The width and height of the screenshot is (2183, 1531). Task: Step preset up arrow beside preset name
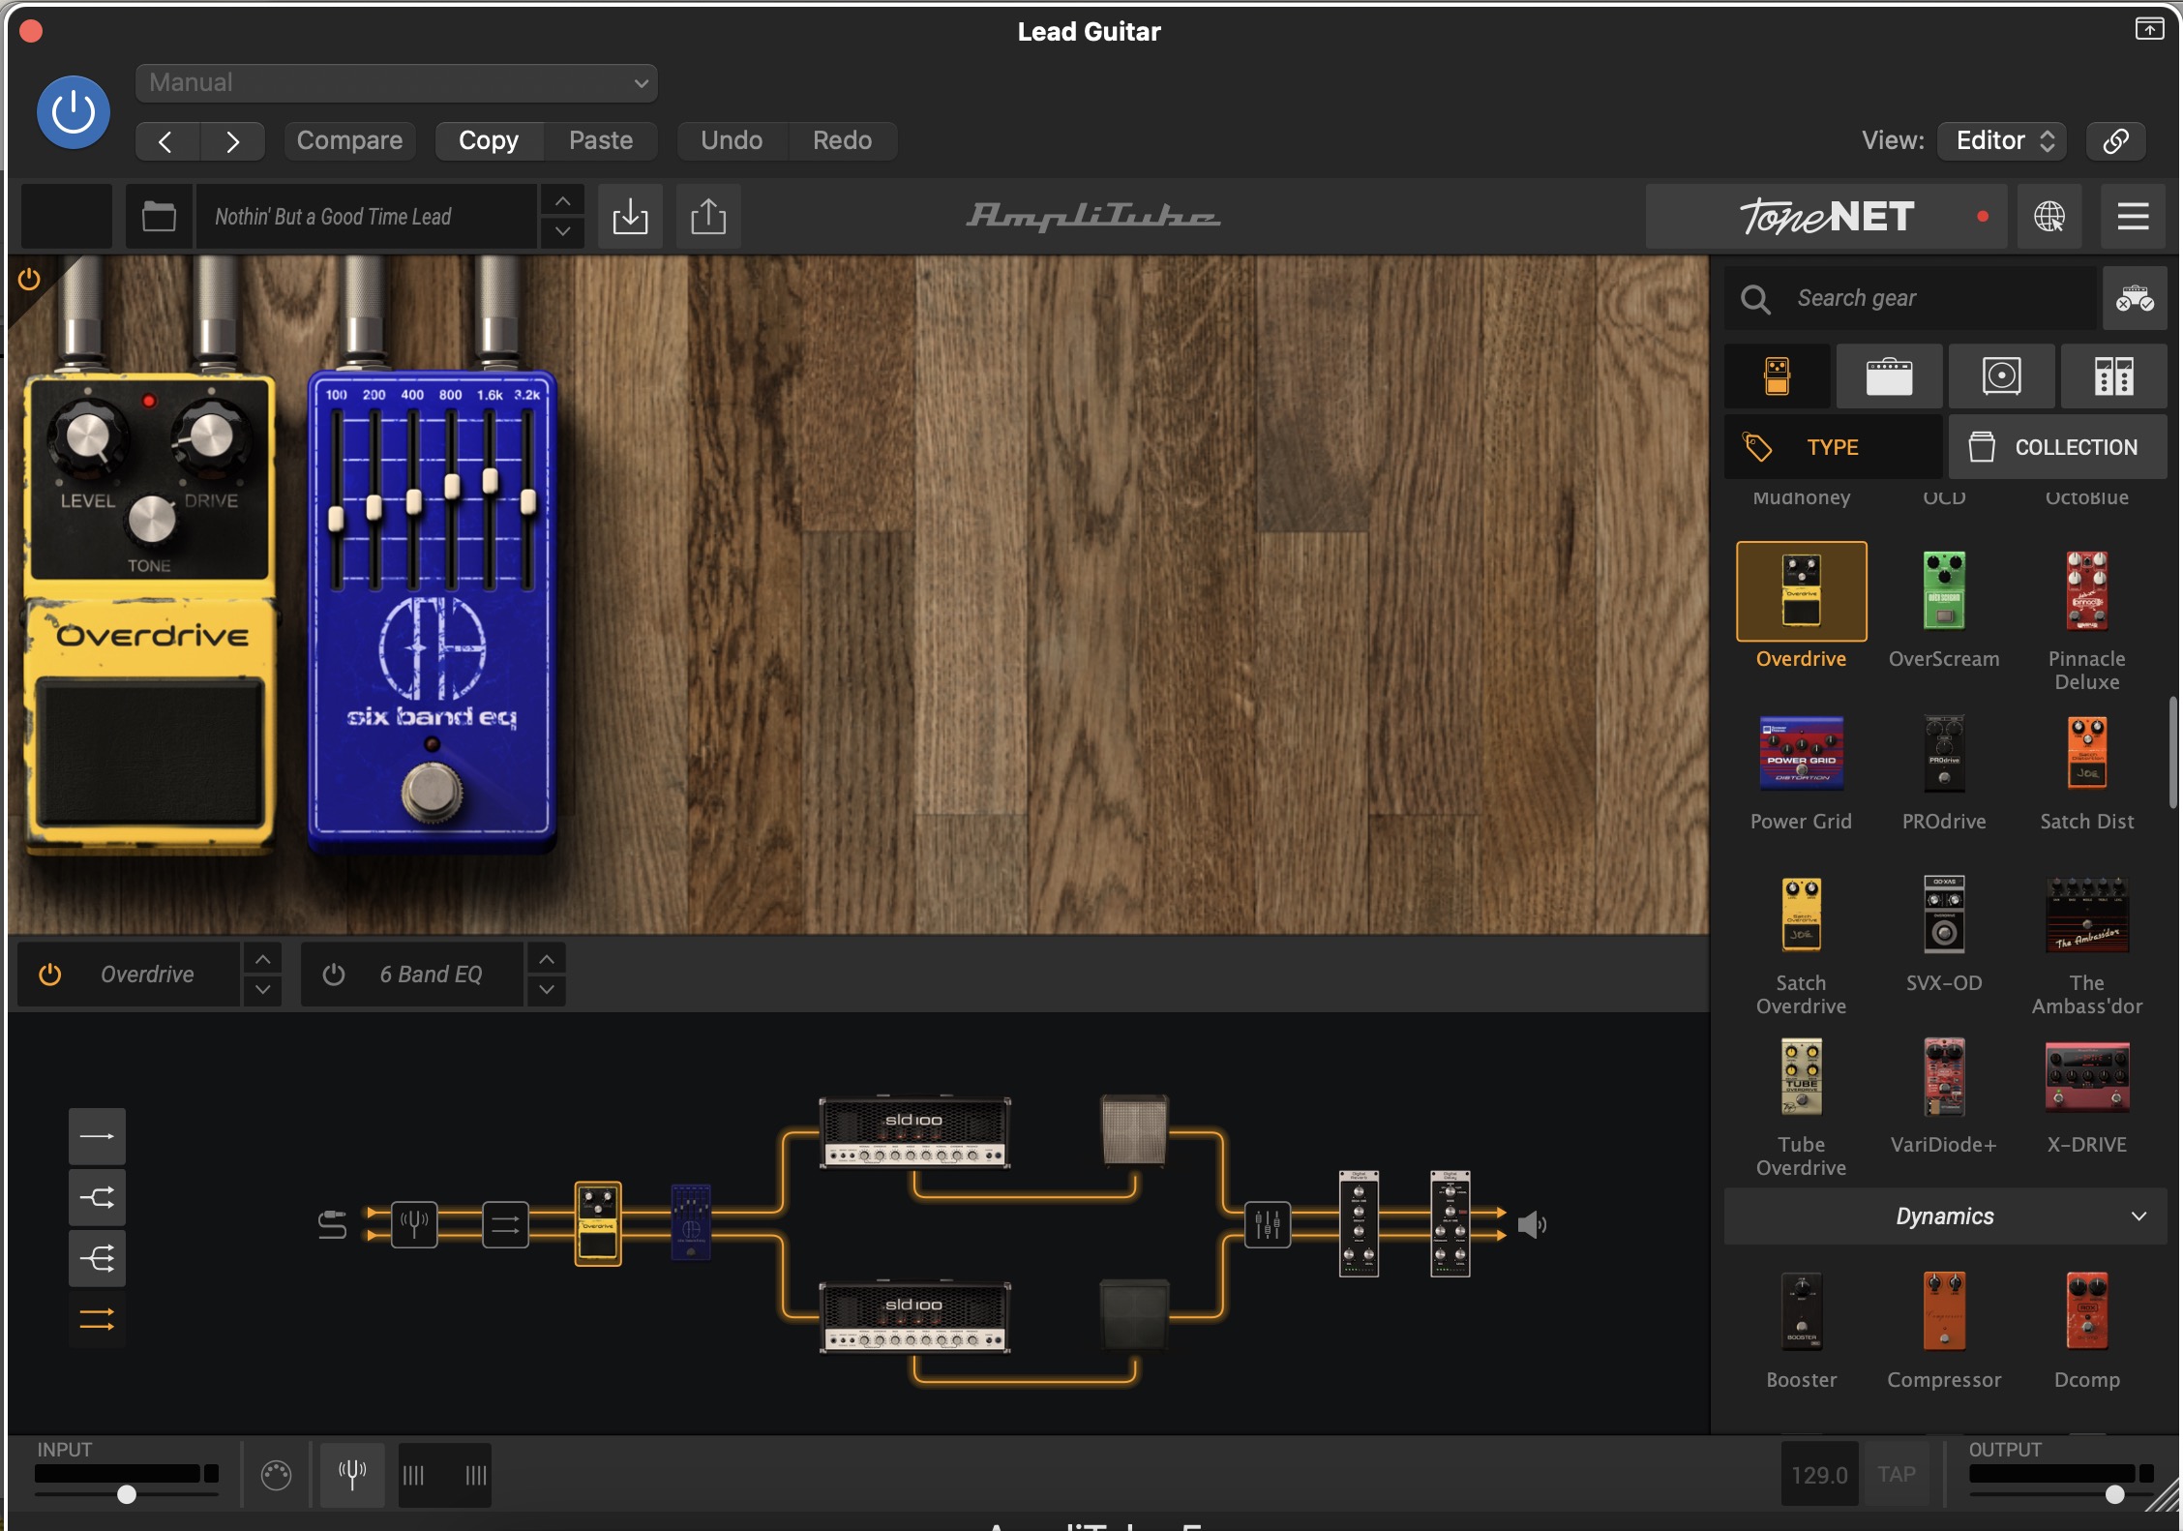562,201
